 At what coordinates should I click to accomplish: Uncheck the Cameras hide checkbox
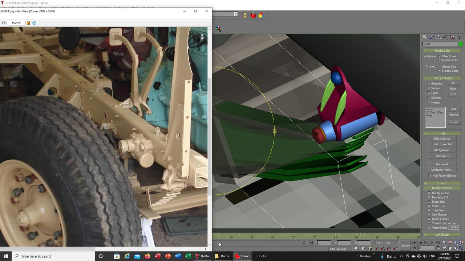(x=429, y=98)
